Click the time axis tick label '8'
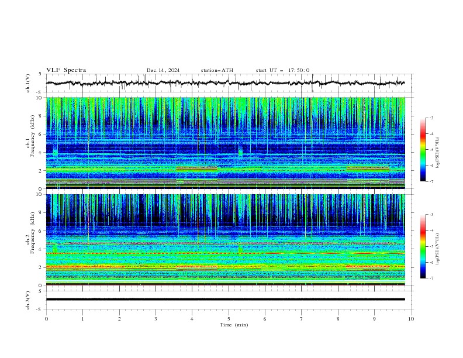Screen dimensions: 463x358 tap(338, 319)
